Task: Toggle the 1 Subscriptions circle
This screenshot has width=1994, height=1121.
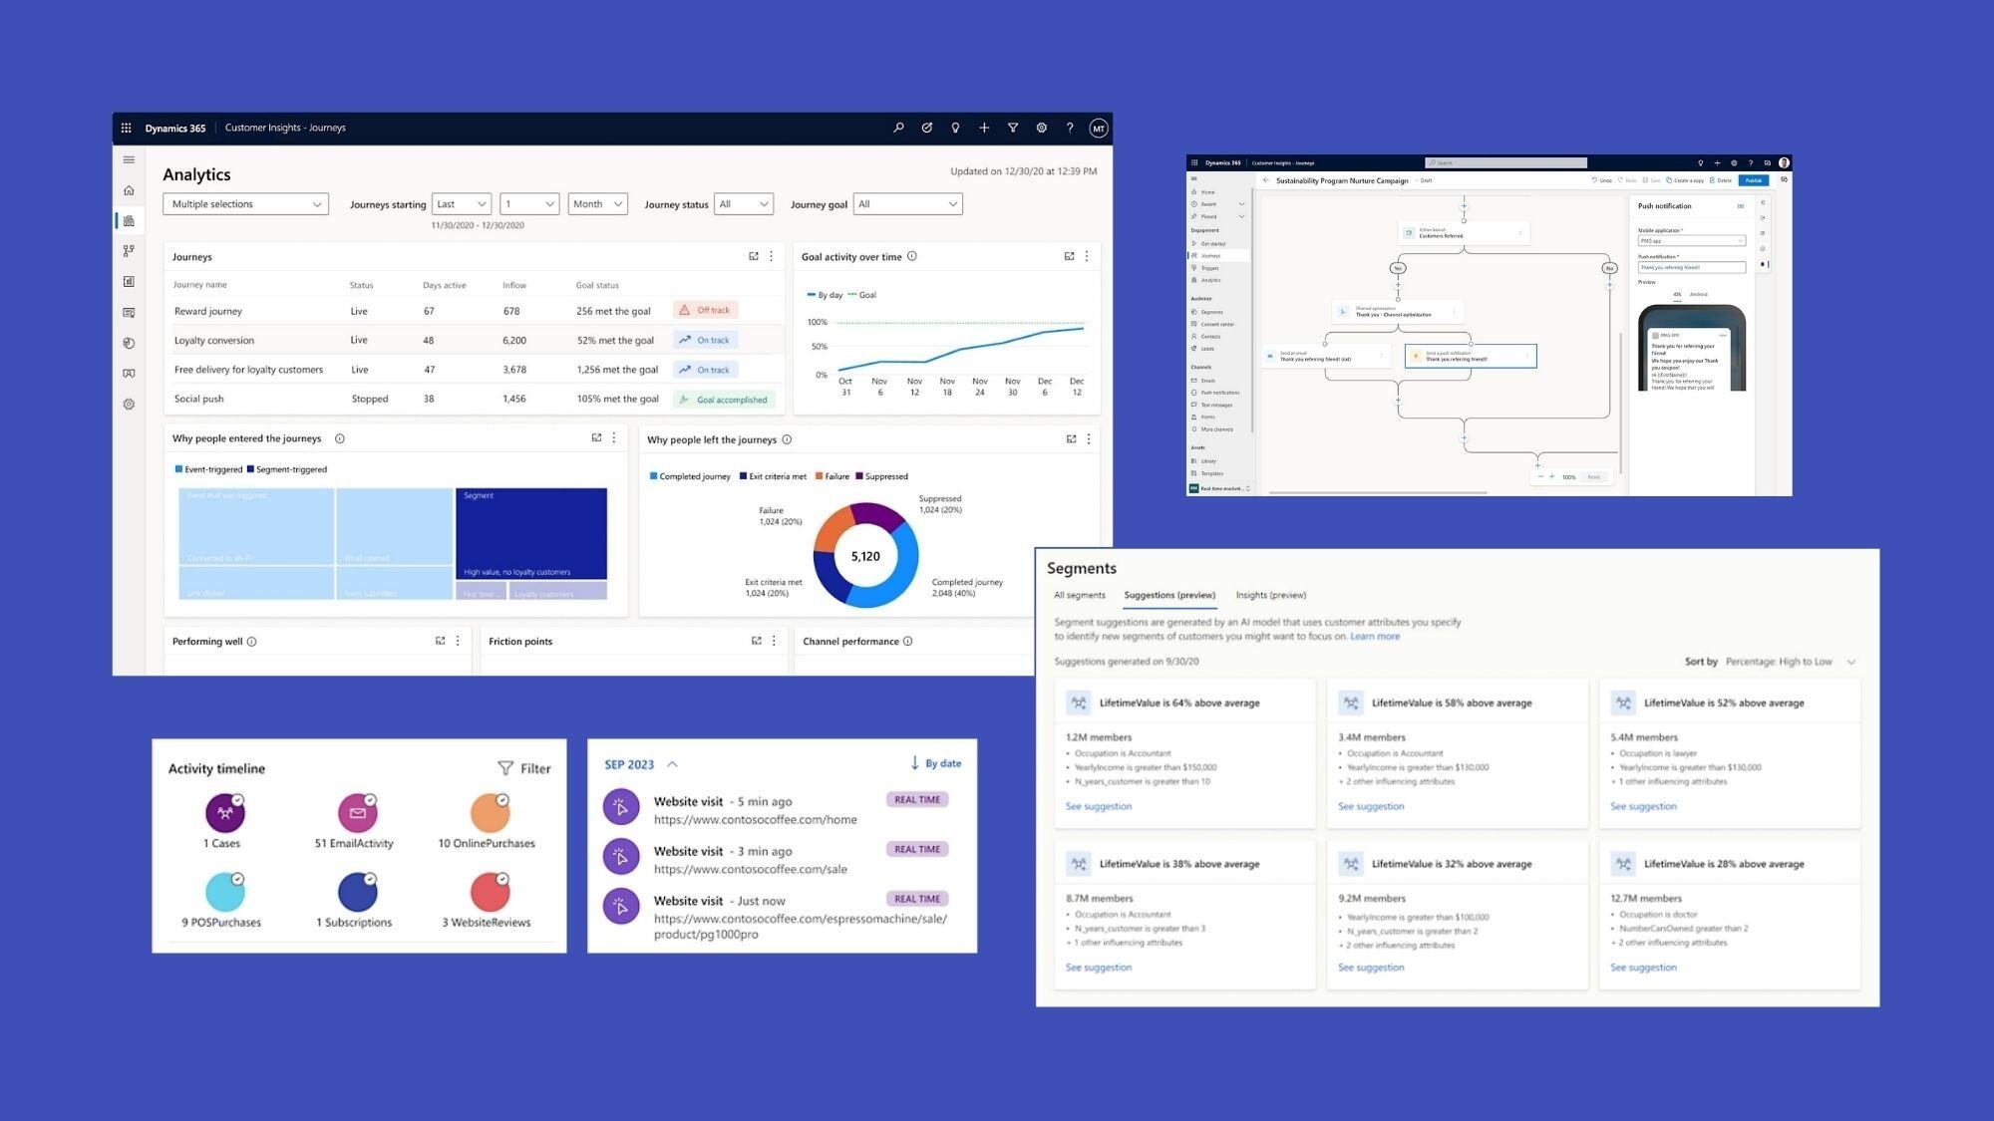Action: [x=358, y=892]
